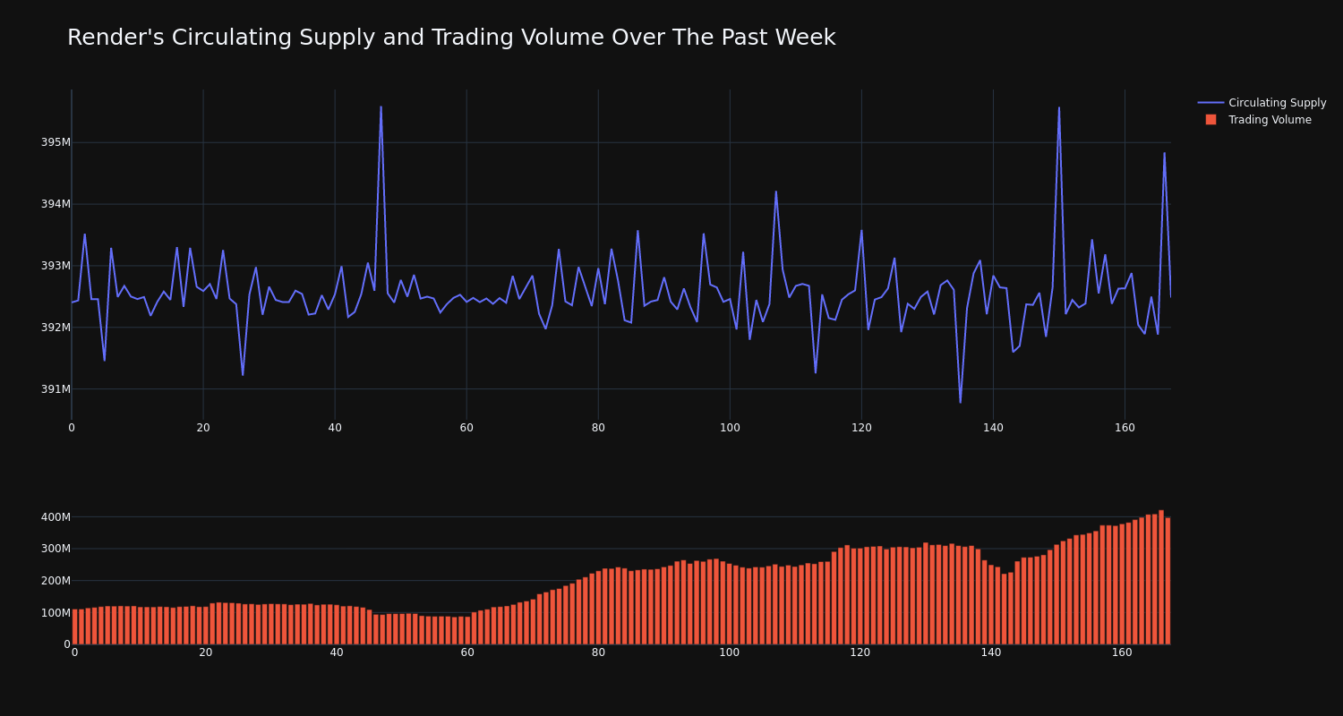Image resolution: width=1343 pixels, height=716 pixels.
Task: Click the 20 tick on supply chart x-axis
Action: tap(203, 428)
